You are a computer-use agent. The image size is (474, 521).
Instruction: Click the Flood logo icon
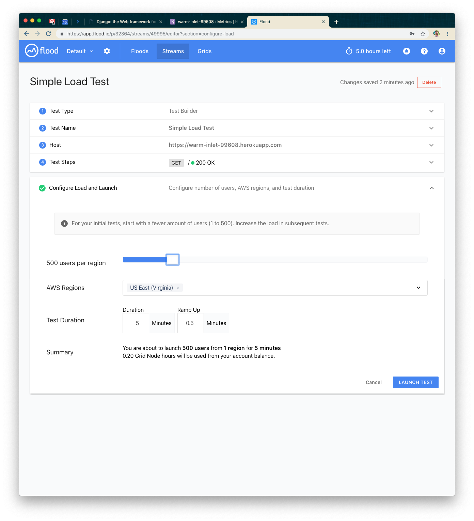click(32, 51)
